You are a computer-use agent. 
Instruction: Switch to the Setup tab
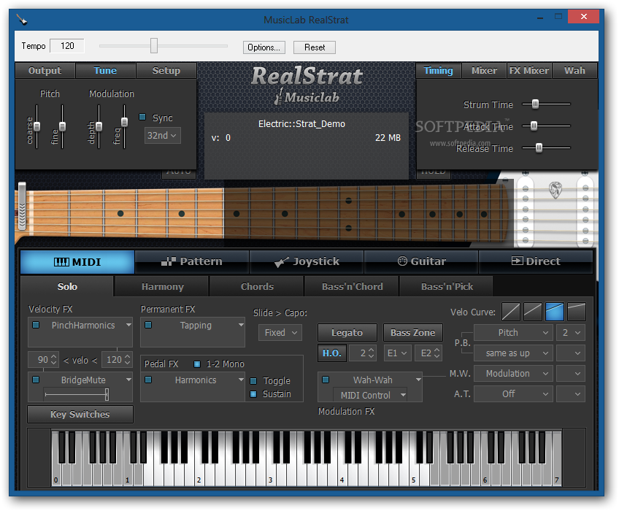[166, 70]
